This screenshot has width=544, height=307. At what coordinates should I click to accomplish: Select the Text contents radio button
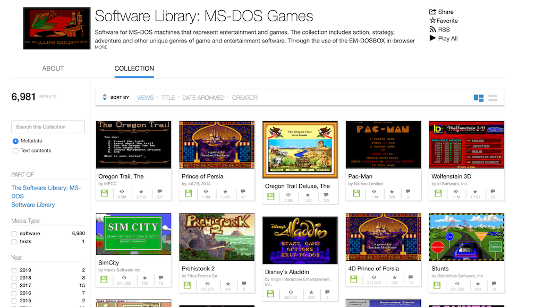[15, 151]
